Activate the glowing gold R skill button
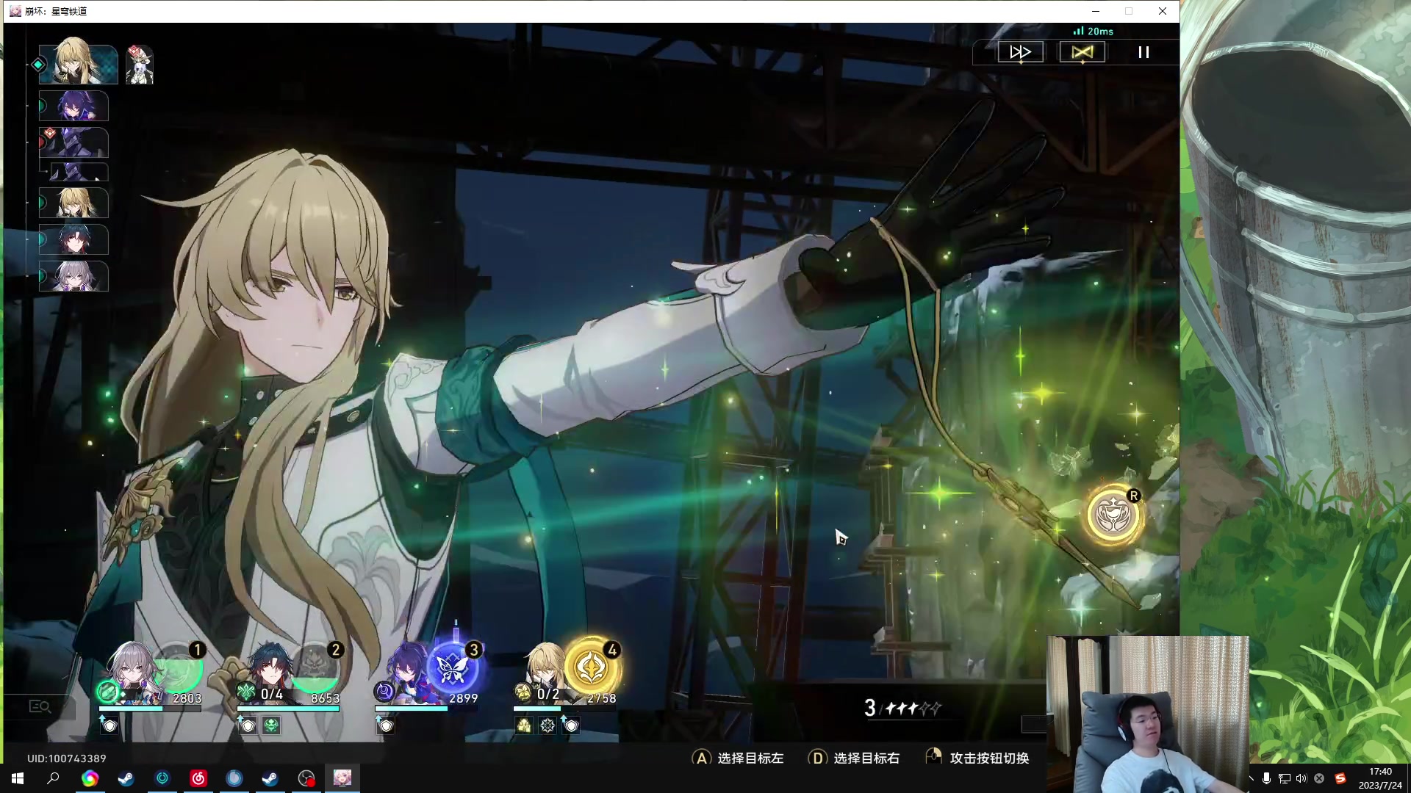 [1113, 515]
